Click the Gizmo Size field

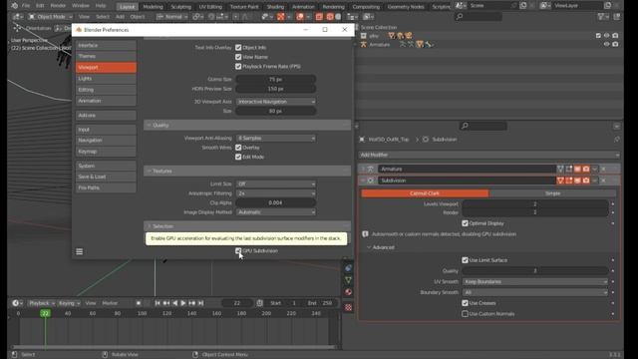pyautogui.click(x=276, y=79)
